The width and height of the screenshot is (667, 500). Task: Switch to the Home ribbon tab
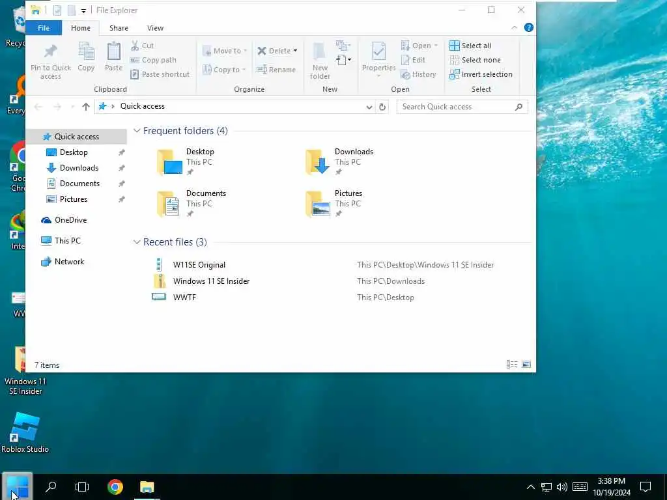click(80, 28)
